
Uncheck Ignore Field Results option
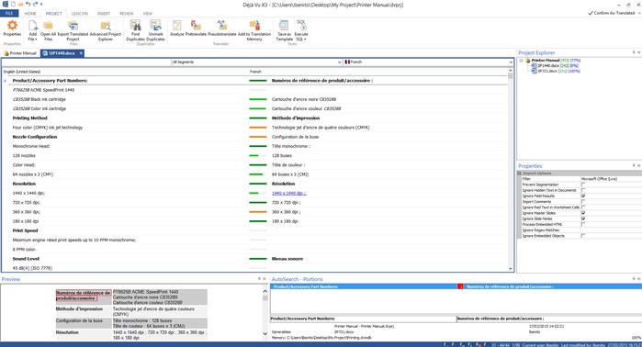(583, 196)
